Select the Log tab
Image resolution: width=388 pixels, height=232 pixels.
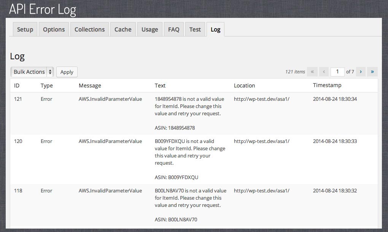coord(216,29)
